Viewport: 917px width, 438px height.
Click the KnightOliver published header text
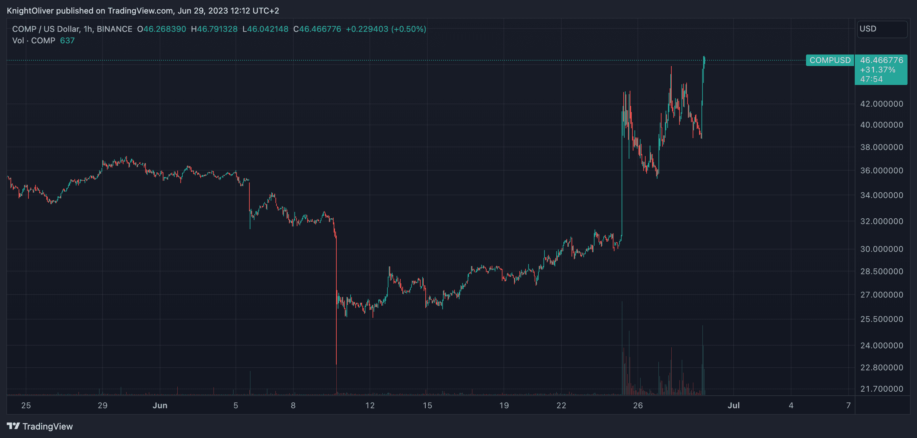[x=143, y=11]
